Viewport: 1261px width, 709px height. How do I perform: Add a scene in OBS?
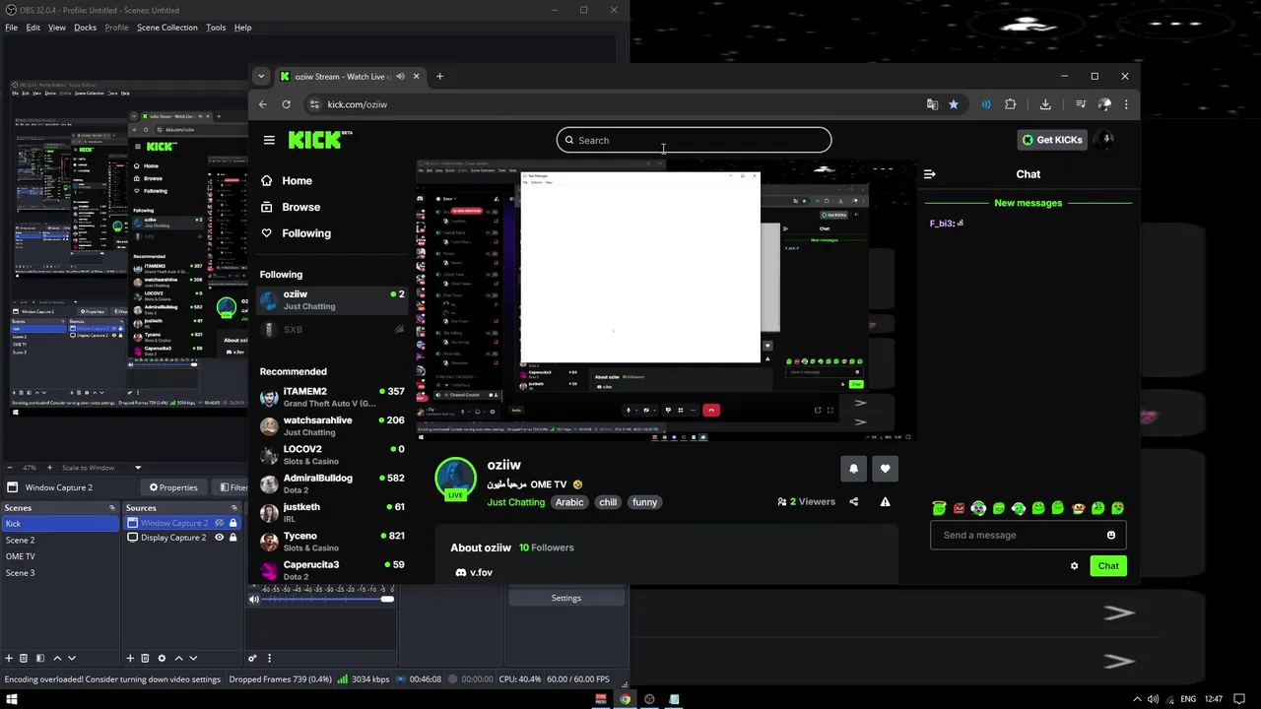coord(9,658)
